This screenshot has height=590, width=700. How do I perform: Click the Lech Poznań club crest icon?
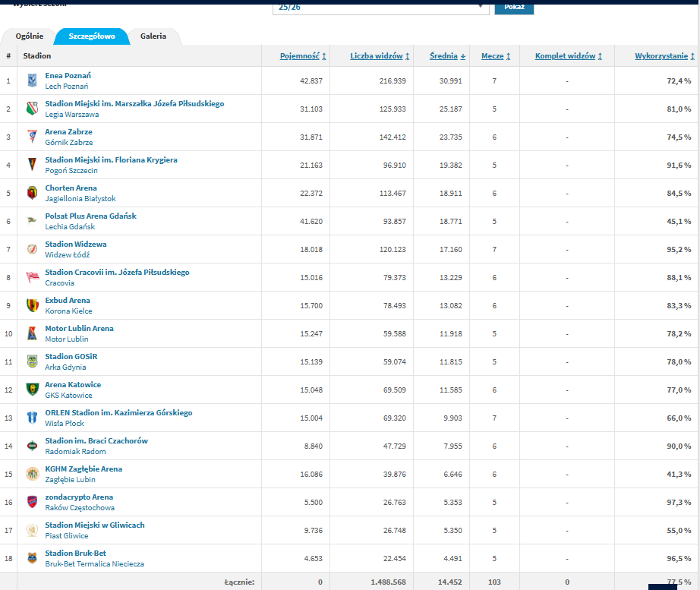click(x=32, y=80)
